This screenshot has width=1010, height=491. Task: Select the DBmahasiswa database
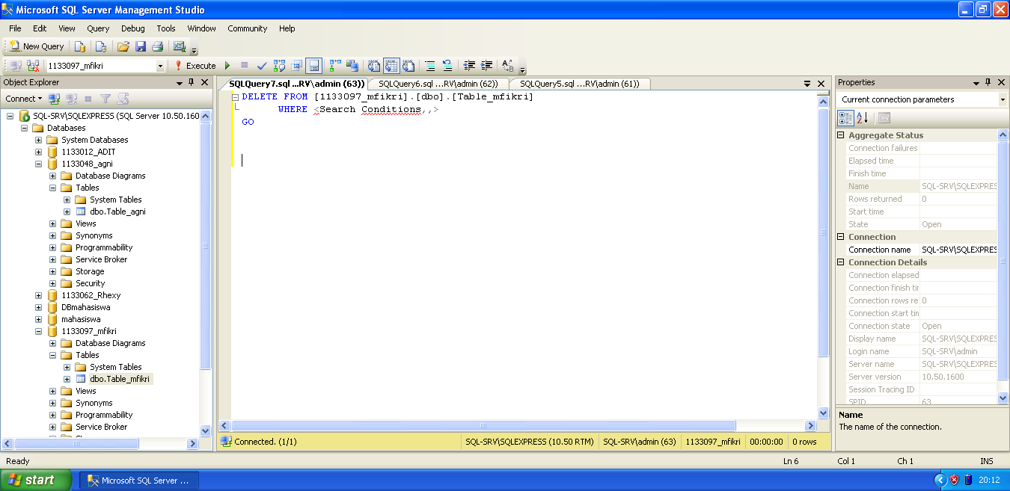pos(86,307)
